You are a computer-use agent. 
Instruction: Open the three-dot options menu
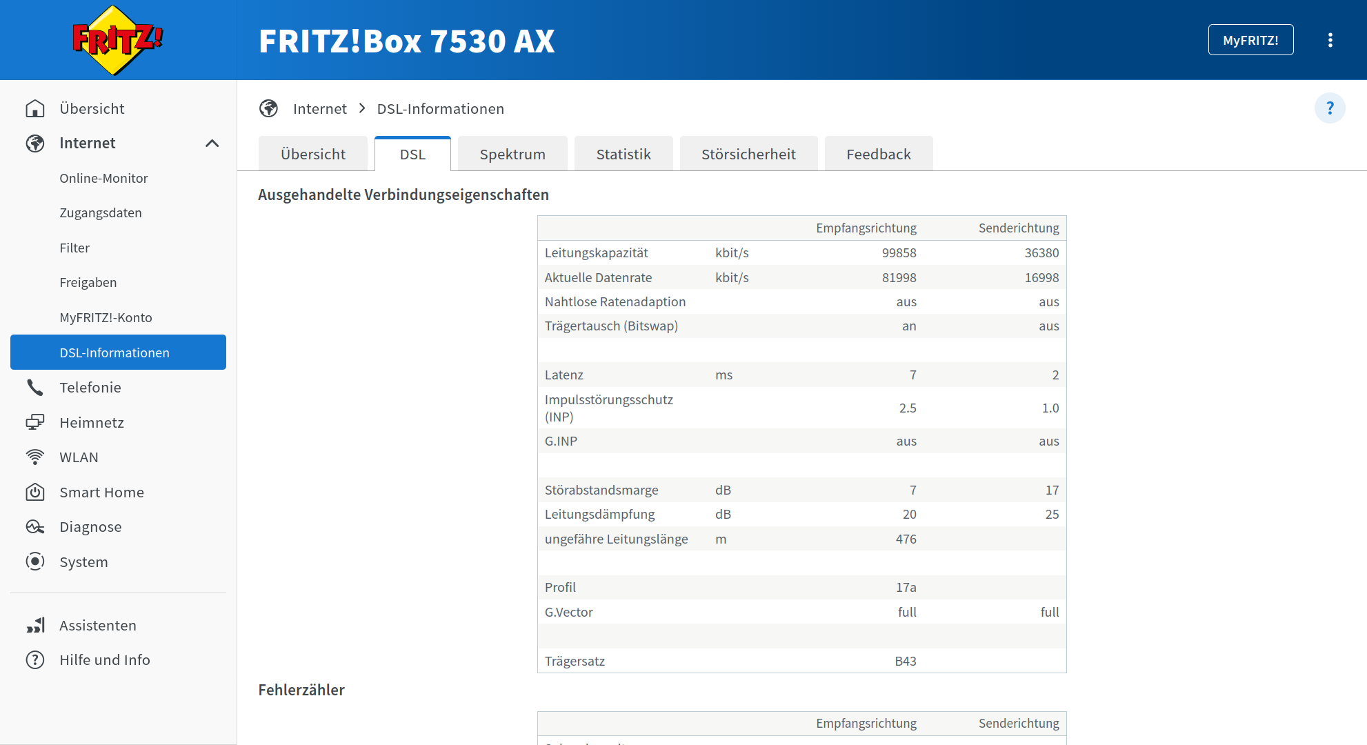1330,40
